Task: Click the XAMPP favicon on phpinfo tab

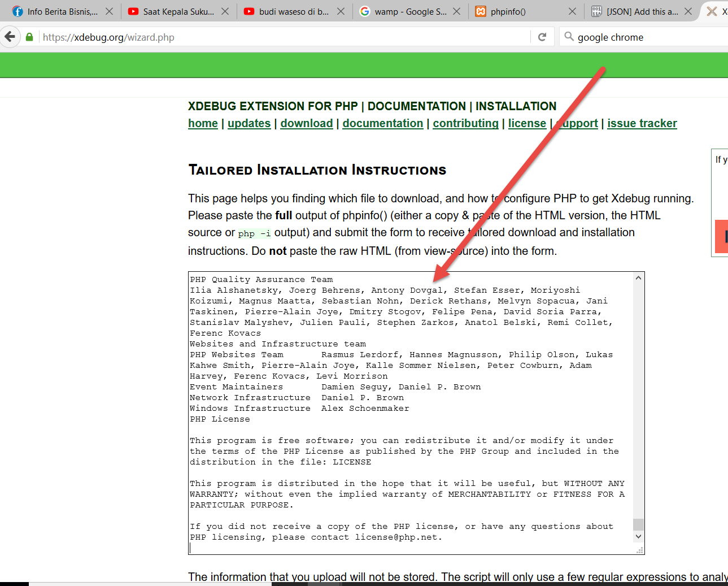Action: (x=481, y=11)
